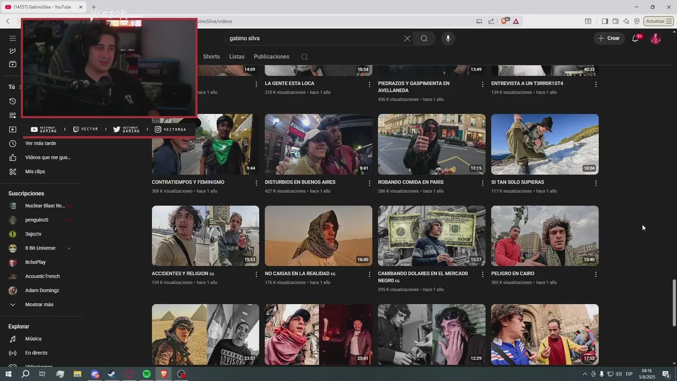Clear the search box with the X icon
This screenshot has height=381, width=677.
[x=407, y=38]
